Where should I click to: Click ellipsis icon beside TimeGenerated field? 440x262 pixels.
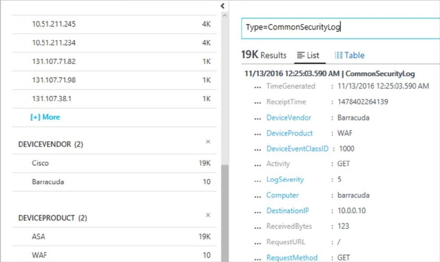258,87
